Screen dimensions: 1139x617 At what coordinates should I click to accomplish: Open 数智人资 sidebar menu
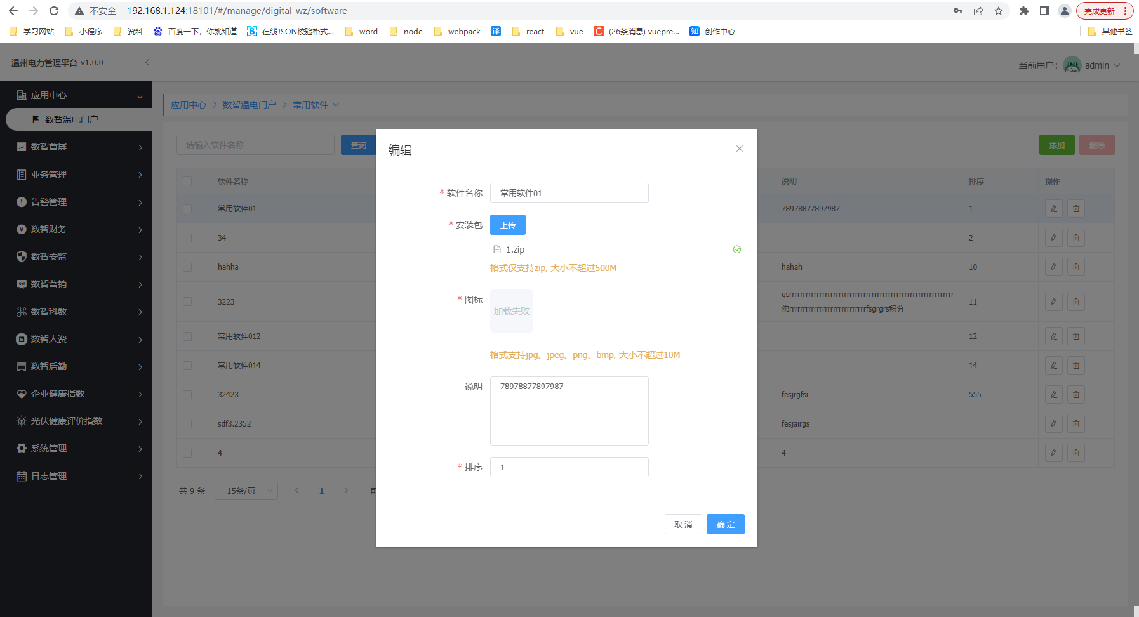point(76,339)
